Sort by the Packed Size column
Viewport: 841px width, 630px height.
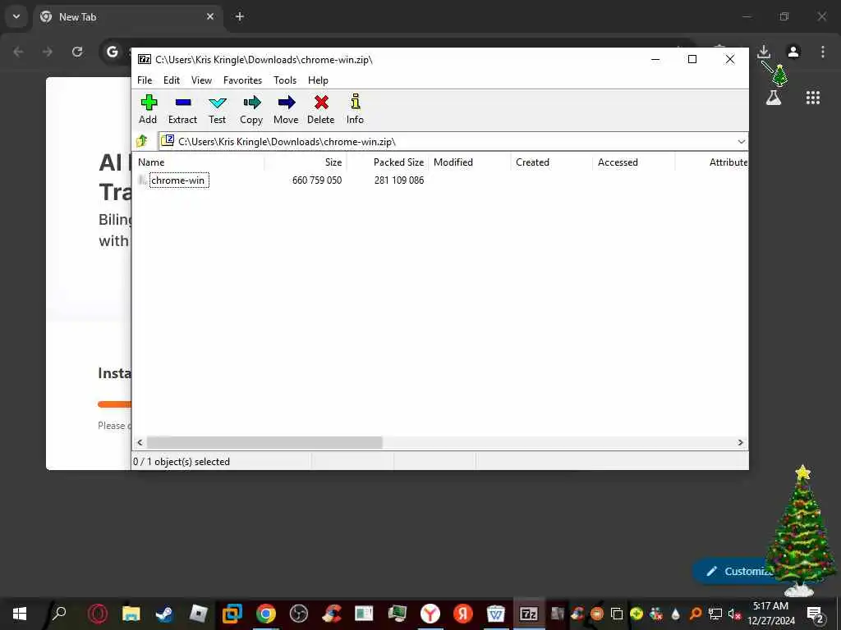pos(388,162)
